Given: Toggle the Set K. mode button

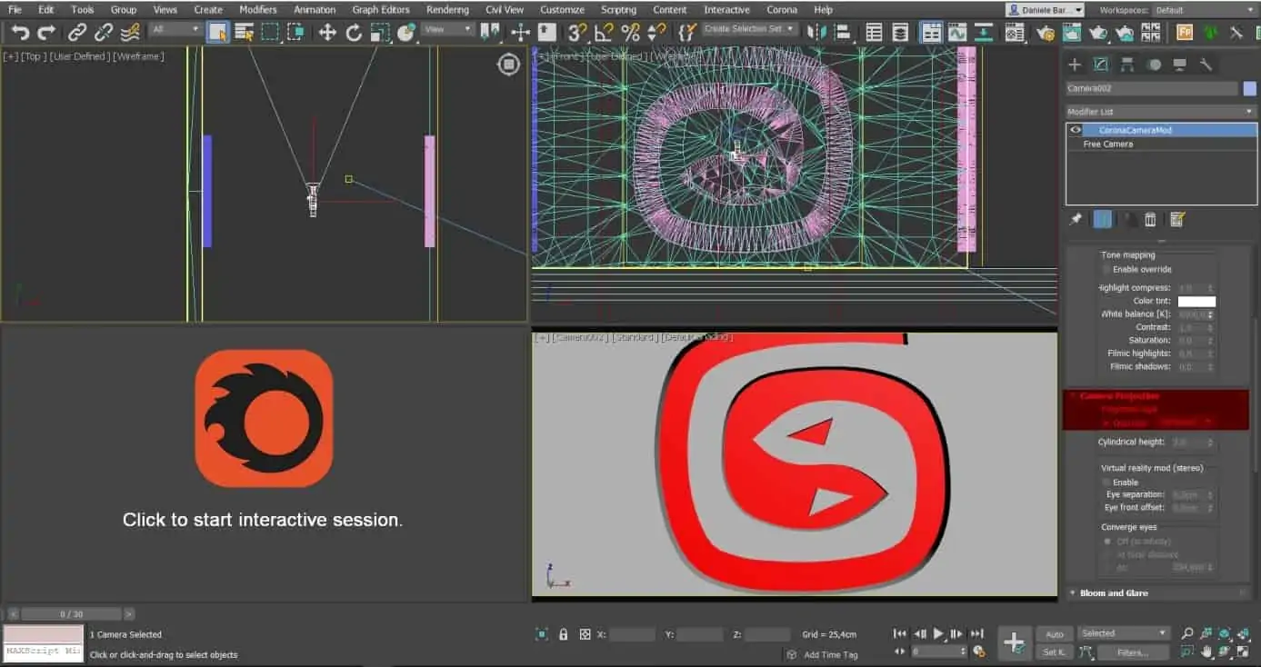Looking at the screenshot, I should pos(1055,652).
